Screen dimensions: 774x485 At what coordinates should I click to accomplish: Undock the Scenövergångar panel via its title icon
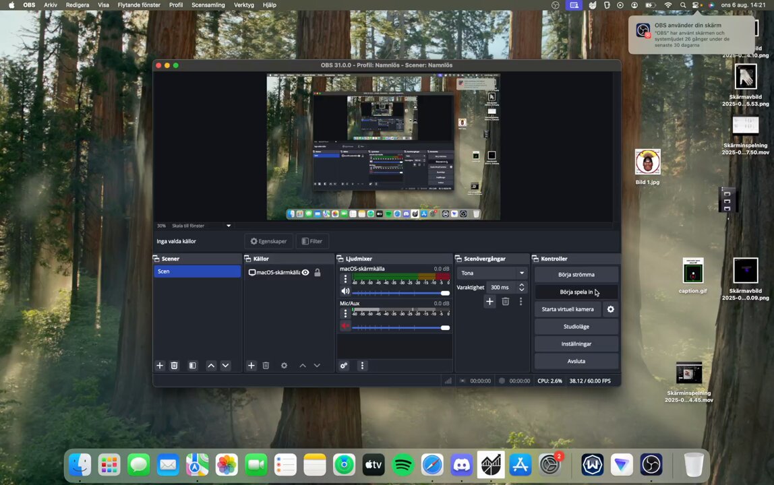[458, 259]
